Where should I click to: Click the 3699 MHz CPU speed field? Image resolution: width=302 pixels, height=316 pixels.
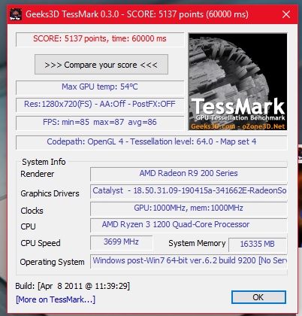tap(122, 242)
